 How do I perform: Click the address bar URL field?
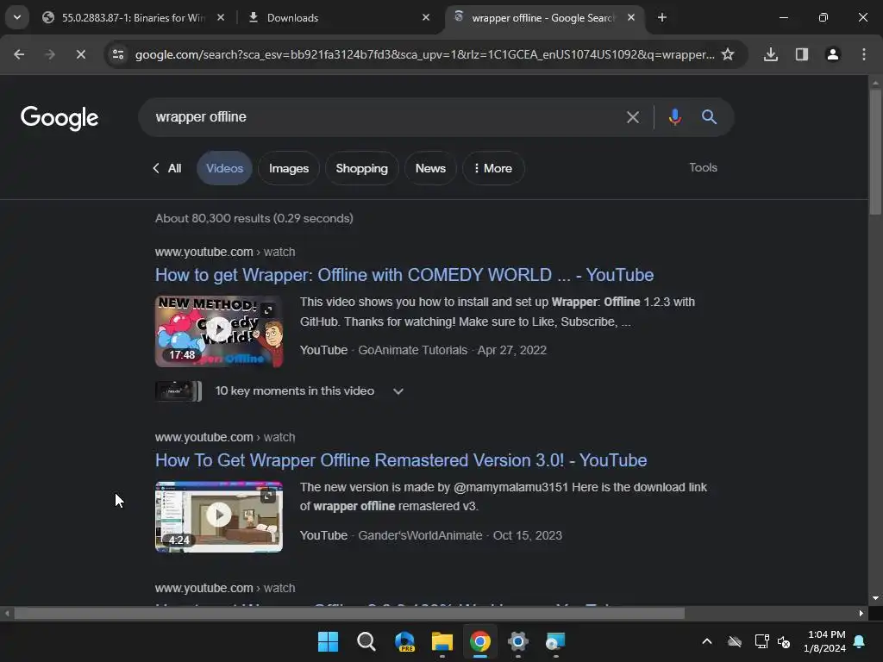(424, 54)
